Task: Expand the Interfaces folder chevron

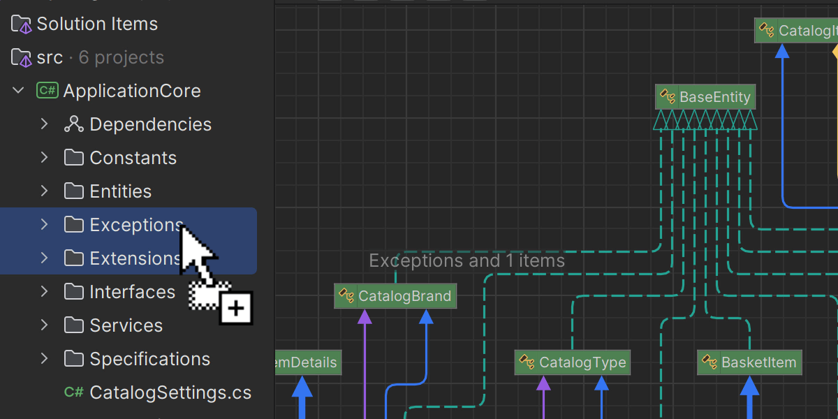Action: (x=44, y=292)
